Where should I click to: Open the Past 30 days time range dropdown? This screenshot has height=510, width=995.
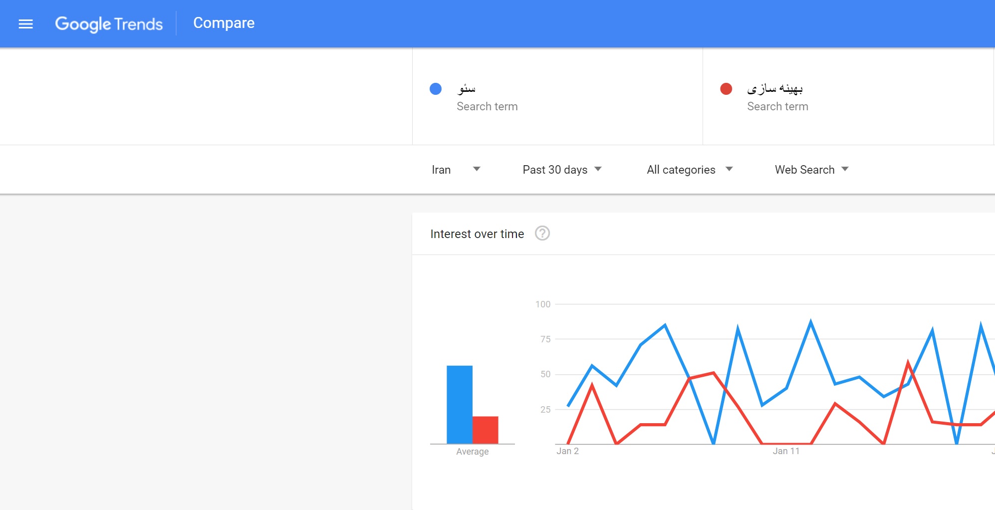coord(562,170)
